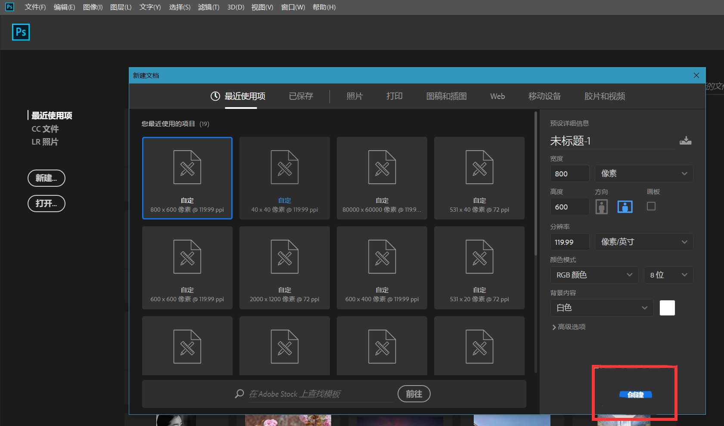Expand 高级选项 advanced options
Viewport: 724px width, 426px height.
point(569,327)
